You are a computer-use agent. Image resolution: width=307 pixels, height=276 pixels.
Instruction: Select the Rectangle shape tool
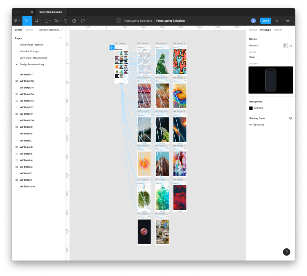pos(46,21)
